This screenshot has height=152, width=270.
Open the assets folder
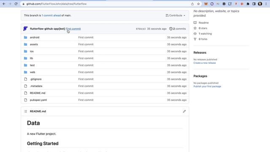(34, 44)
